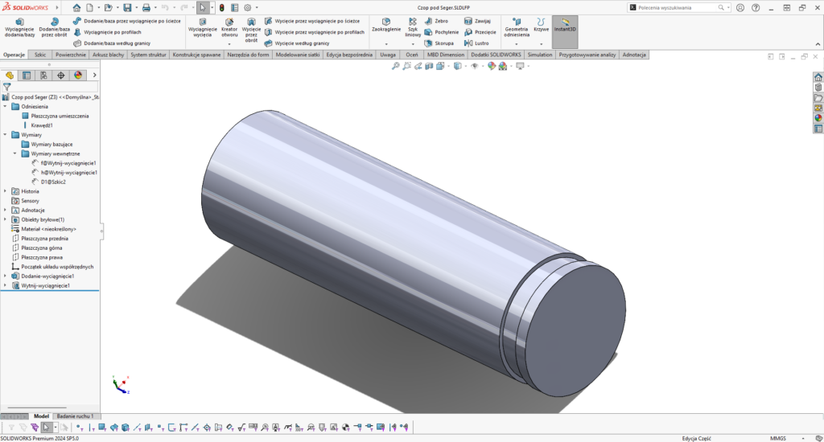Open the Kreator otworu hole wizard

point(229,27)
